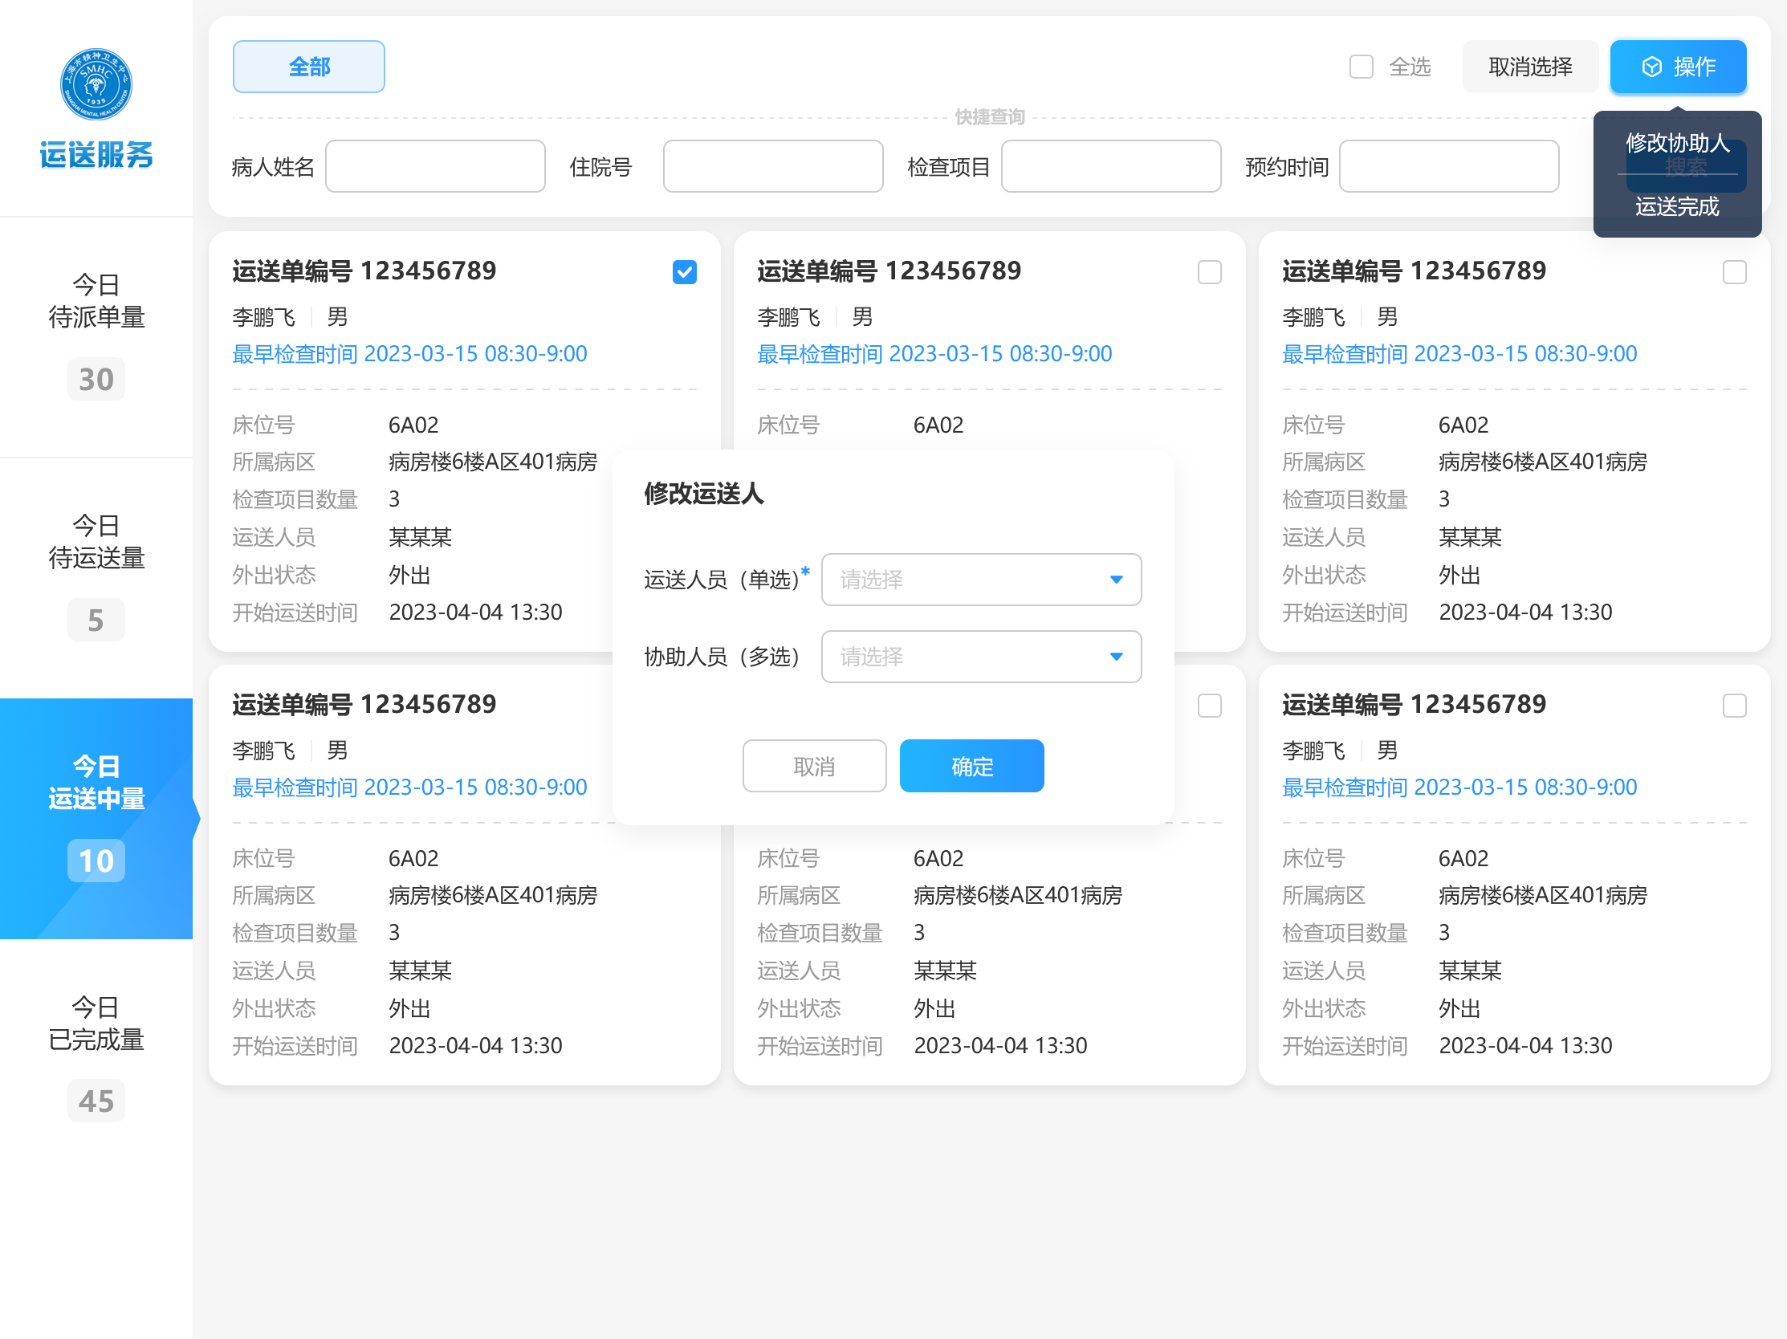Open the 运送人员（单选）dropdown

point(981,579)
